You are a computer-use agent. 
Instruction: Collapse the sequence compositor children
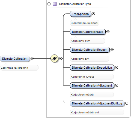[61, 59]
